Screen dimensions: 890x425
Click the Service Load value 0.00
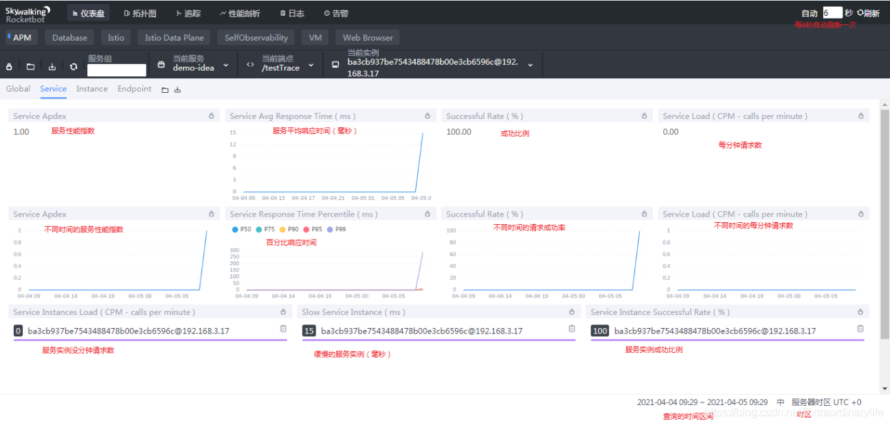point(671,131)
